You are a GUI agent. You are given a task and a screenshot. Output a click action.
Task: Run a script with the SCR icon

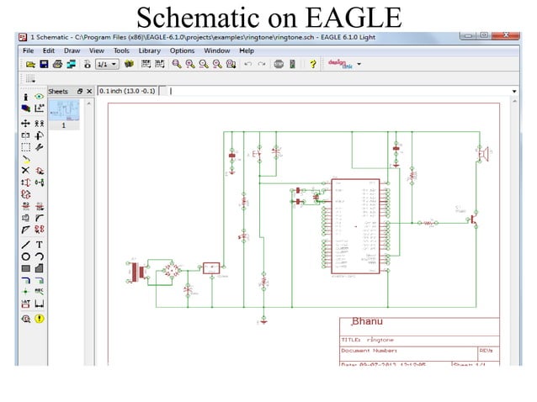click(x=146, y=64)
